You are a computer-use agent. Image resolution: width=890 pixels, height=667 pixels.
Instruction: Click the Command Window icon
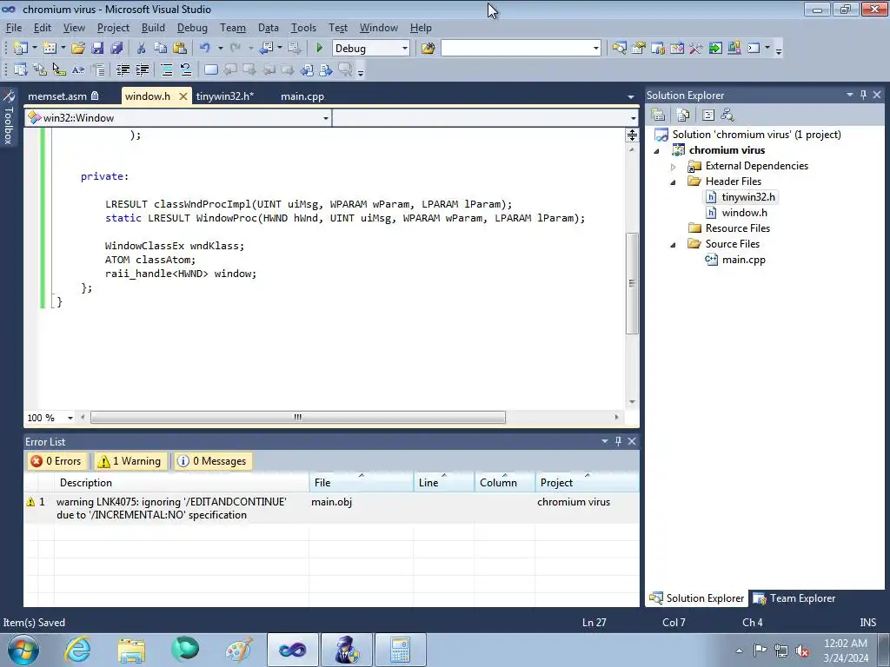(754, 49)
